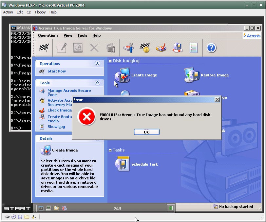This screenshot has width=266, height=222.
Task: Click the Show Log link
Action: 56,127
